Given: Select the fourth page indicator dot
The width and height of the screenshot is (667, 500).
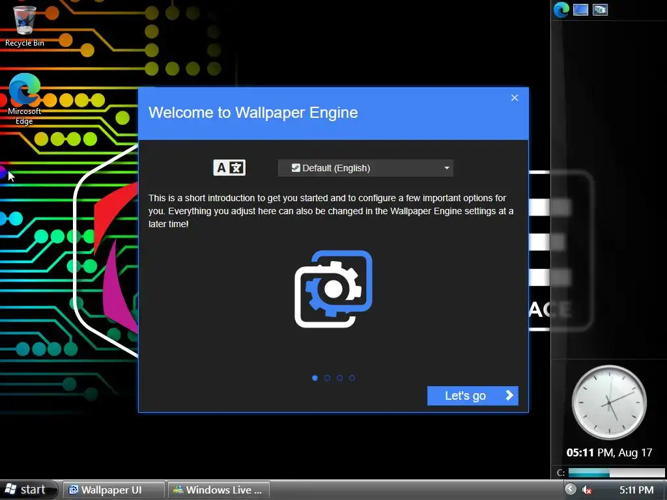Looking at the screenshot, I should (x=352, y=378).
